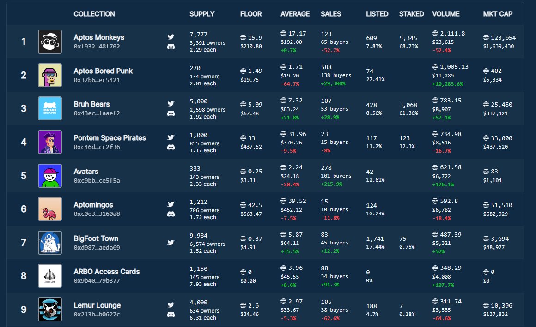Click ARBO Access Cards volume $4,008
The height and width of the screenshot is (327, 536).
(441, 277)
